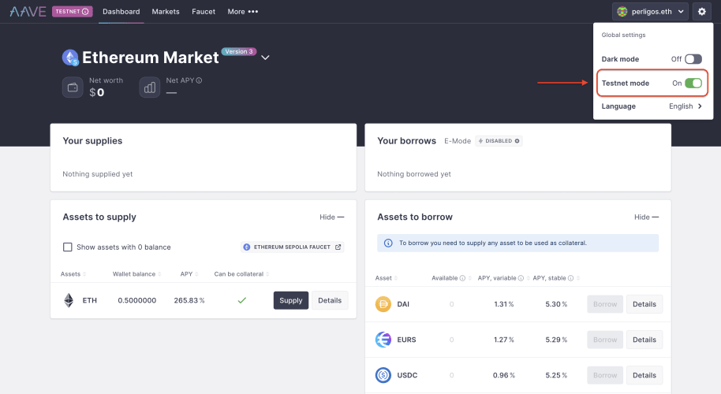Image resolution: width=721 pixels, height=394 pixels.
Task: Click the Net APY chart icon
Action: 149,87
